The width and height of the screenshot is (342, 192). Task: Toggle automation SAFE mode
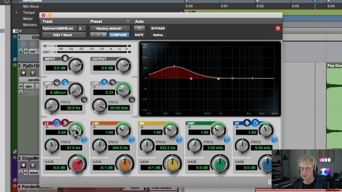click(139, 35)
